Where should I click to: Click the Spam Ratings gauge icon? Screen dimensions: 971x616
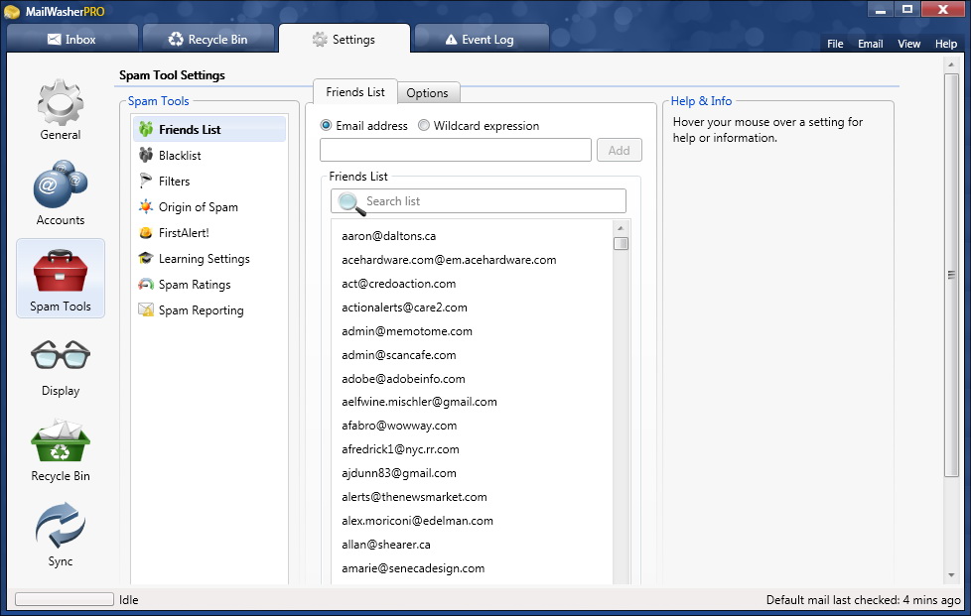tap(146, 285)
